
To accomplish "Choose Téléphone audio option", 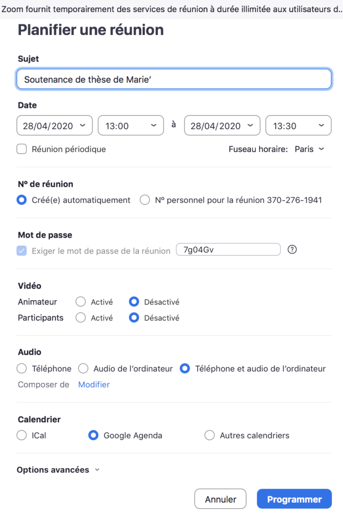I will [x=22, y=368].
